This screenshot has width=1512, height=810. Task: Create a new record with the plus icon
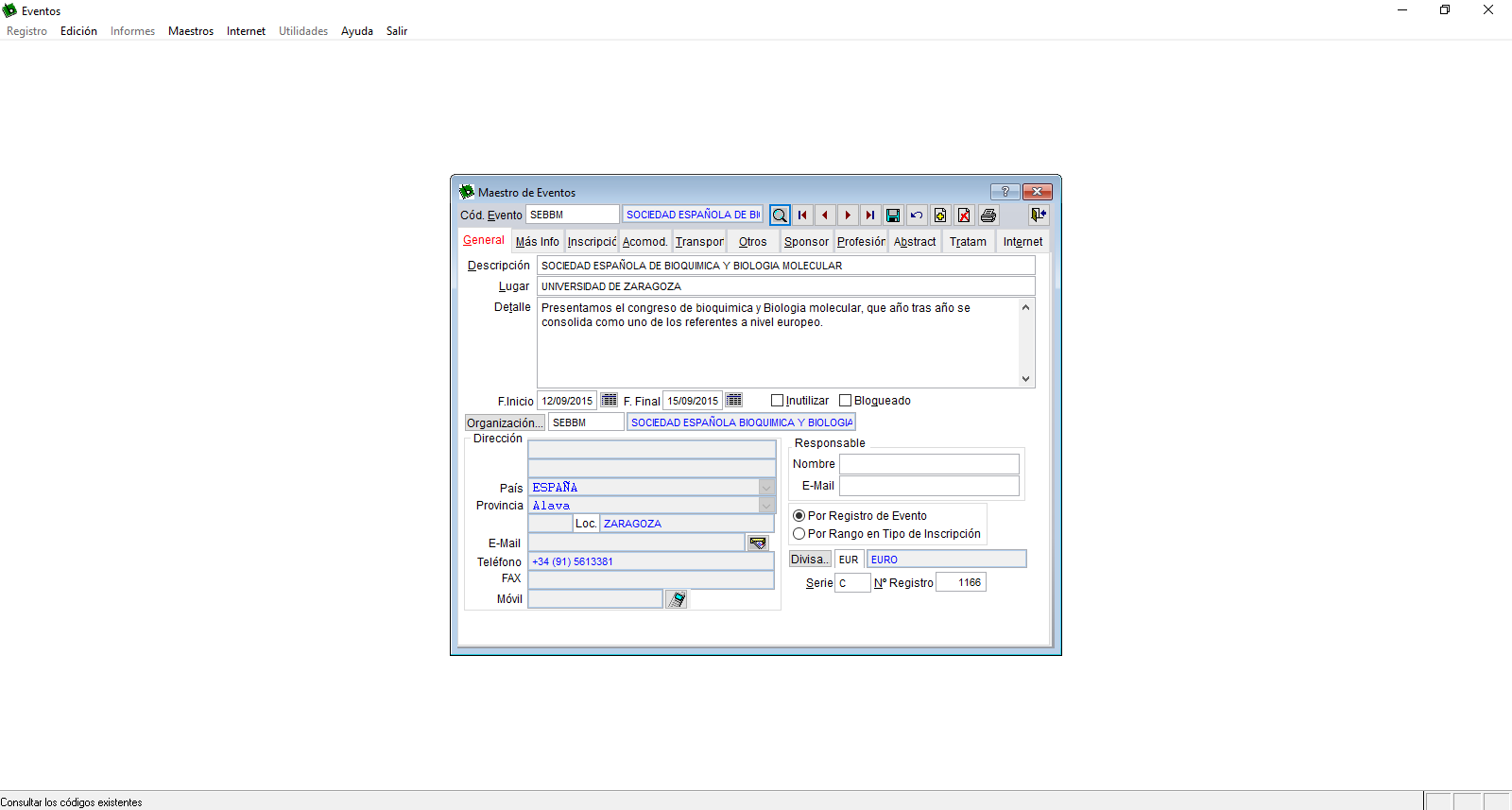[940, 215]
